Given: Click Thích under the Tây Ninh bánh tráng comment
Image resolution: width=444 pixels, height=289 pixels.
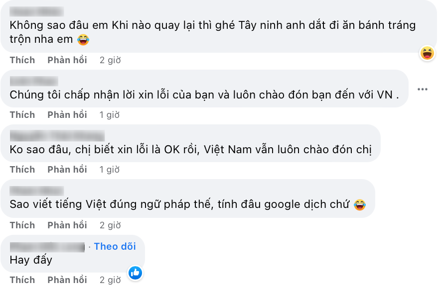Looking at the screenshot, I should coord(22,60).
